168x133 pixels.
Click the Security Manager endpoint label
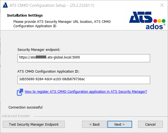pyautogui.click(x=39, y=50)
